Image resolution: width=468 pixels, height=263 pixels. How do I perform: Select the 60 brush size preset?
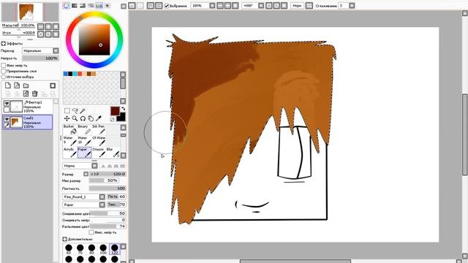(x=69, y=249)
